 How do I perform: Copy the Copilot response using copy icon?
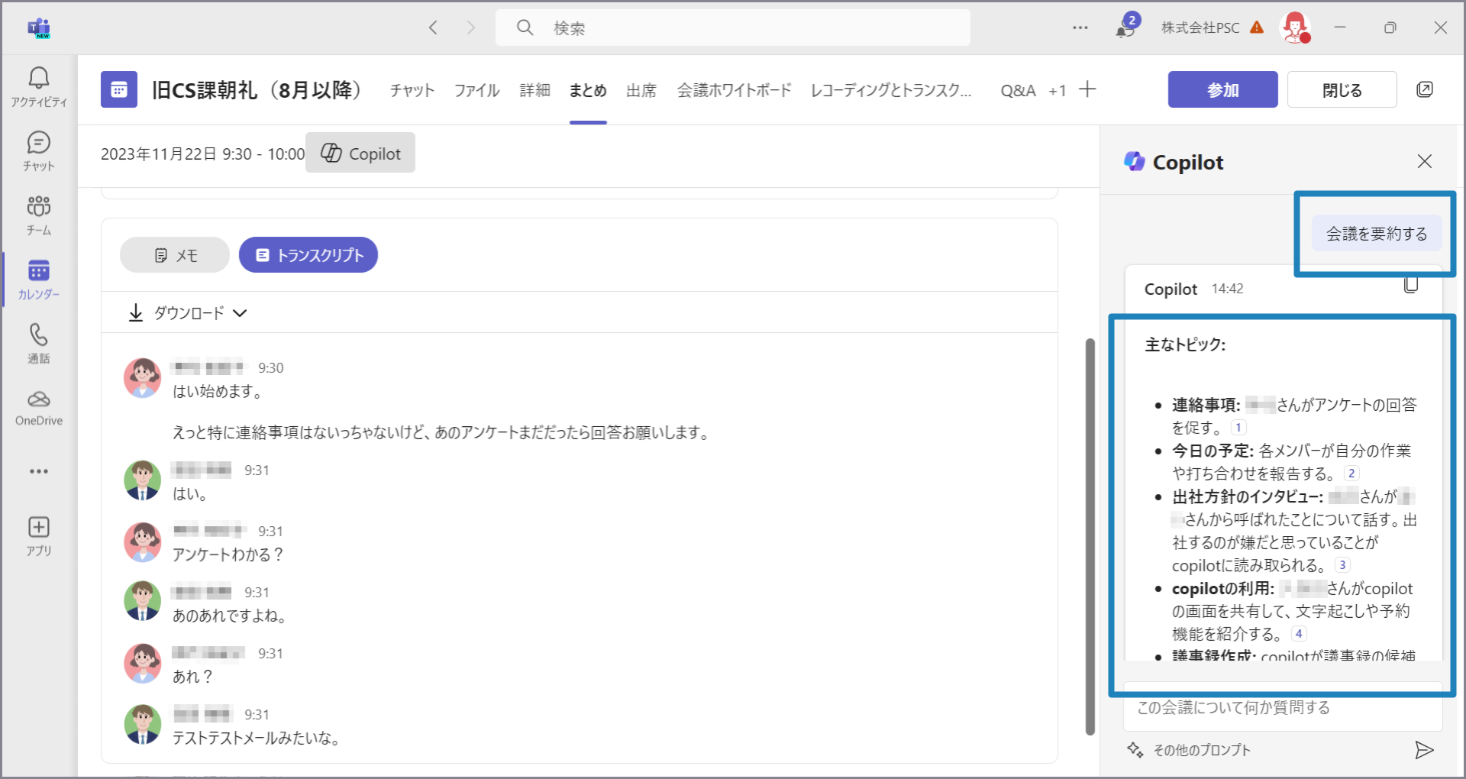coord(1410,285)
